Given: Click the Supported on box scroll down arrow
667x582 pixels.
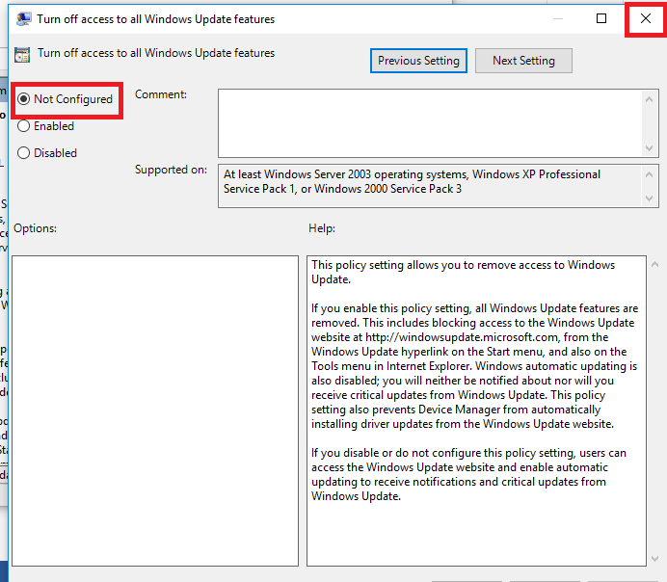Looking at the screenshot, I should (x=649, y=198).
